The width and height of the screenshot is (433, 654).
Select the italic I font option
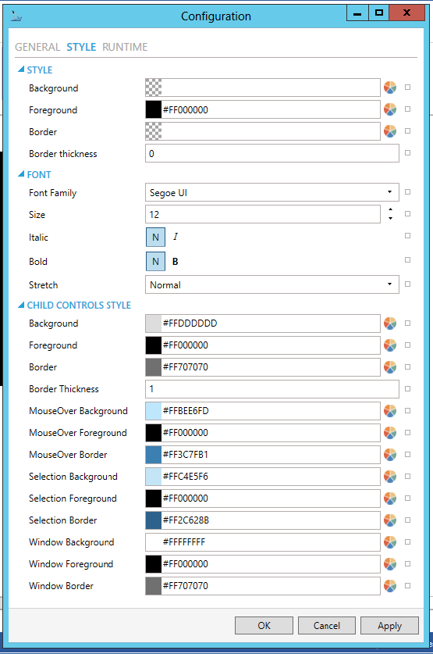[x=176, y=237]
